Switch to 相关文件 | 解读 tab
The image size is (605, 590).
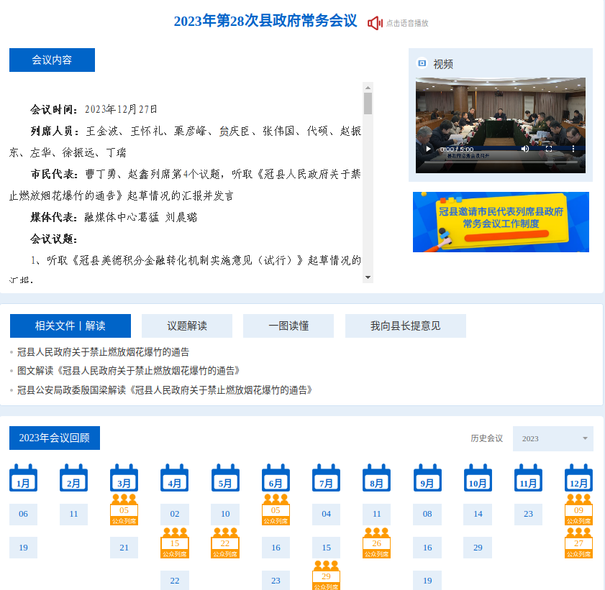click(70, 326)
